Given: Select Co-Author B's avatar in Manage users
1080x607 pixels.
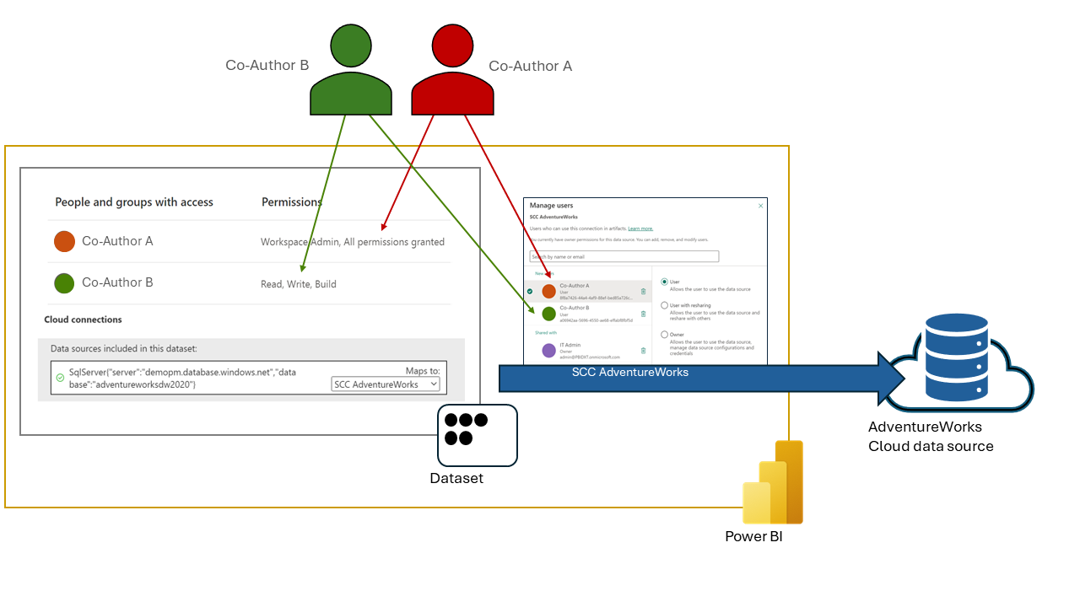Looking at the screenshot, I should click(x=549, y=314).
